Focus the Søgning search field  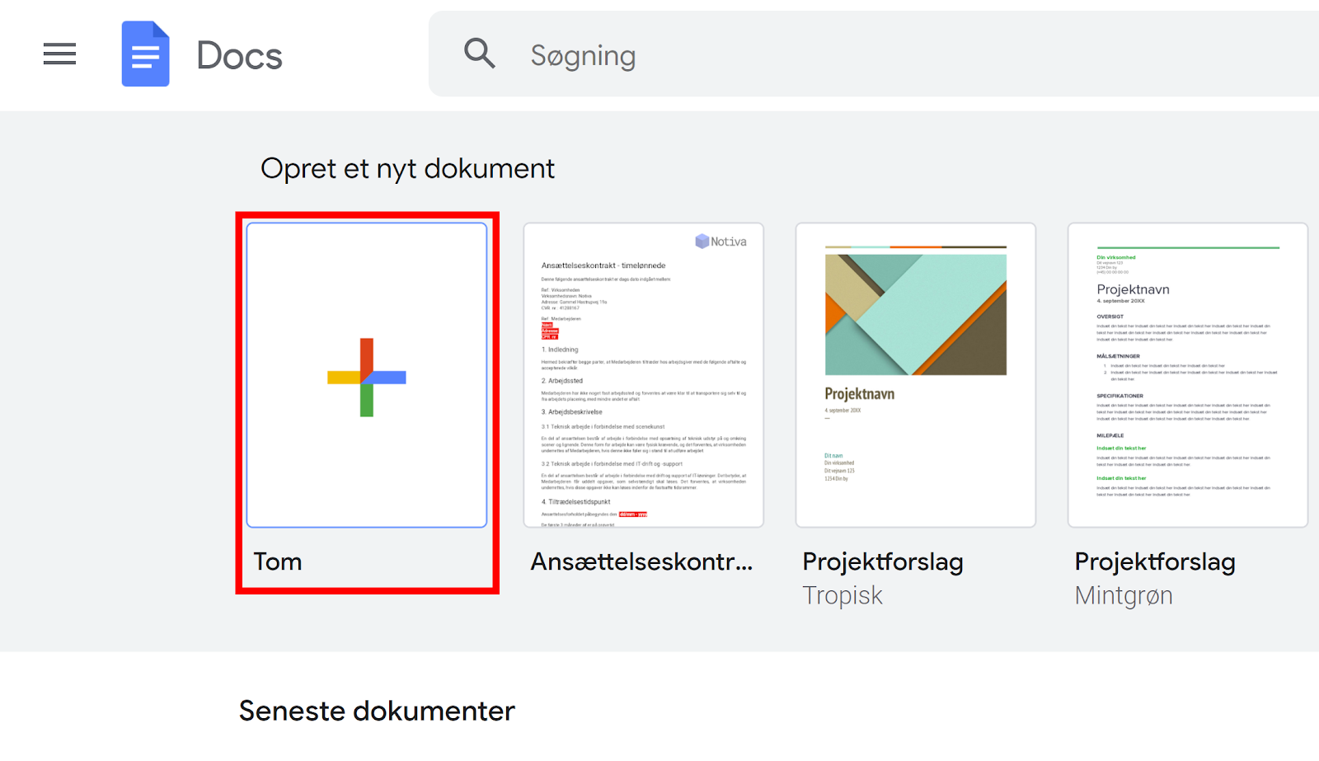742,55
